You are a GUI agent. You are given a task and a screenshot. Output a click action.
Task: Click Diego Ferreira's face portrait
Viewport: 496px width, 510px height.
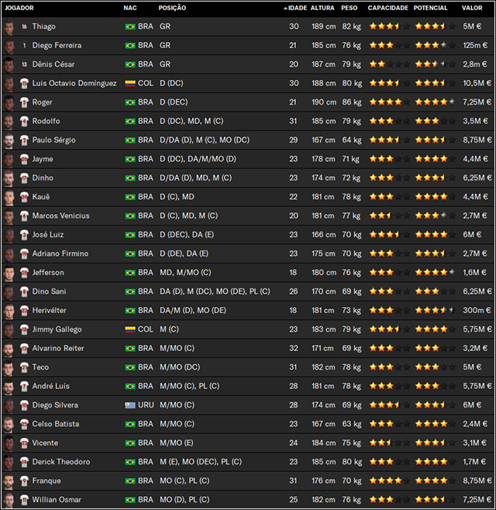[9, 46]
